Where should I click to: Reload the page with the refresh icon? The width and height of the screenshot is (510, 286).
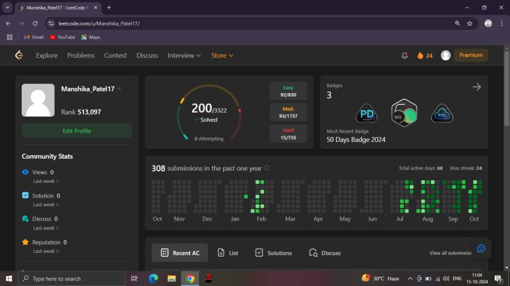(35, 24)
